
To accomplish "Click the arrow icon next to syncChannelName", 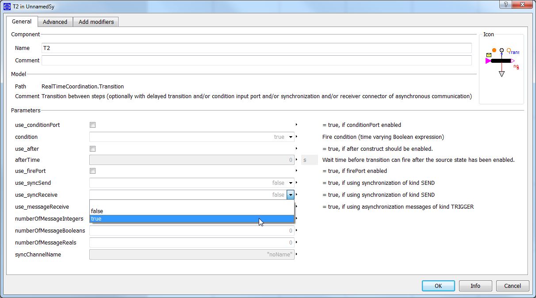I will [296, 254].
